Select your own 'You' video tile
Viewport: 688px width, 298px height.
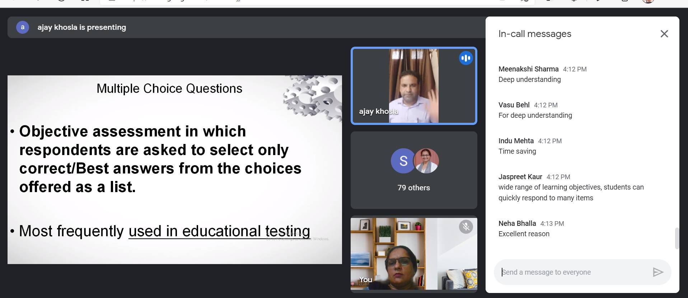click(414, 253)
